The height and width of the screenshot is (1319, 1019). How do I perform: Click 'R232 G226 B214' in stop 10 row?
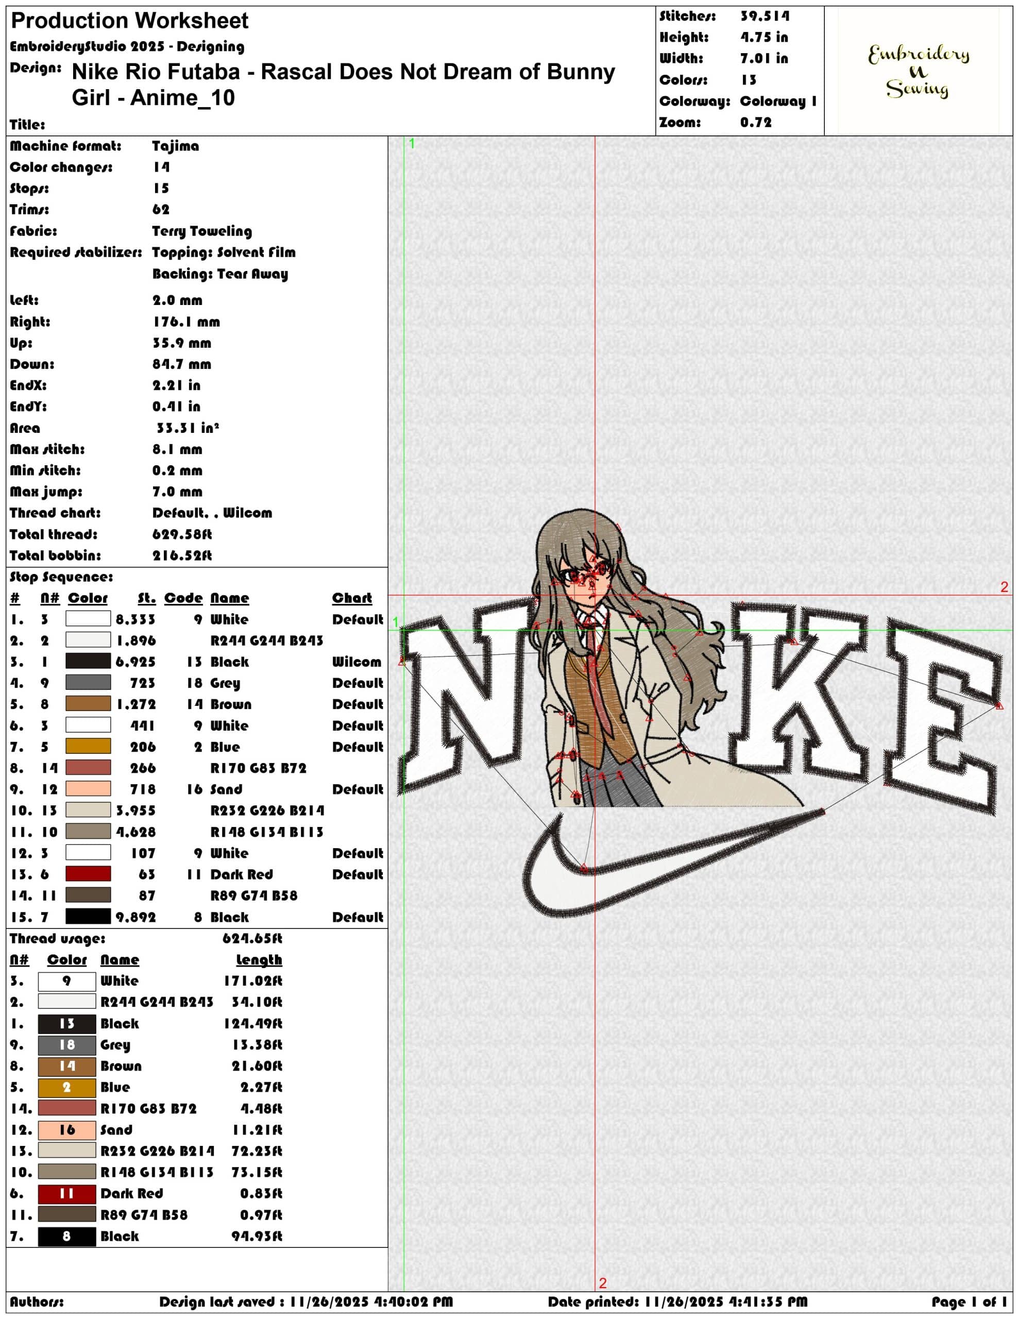[267, 810]
